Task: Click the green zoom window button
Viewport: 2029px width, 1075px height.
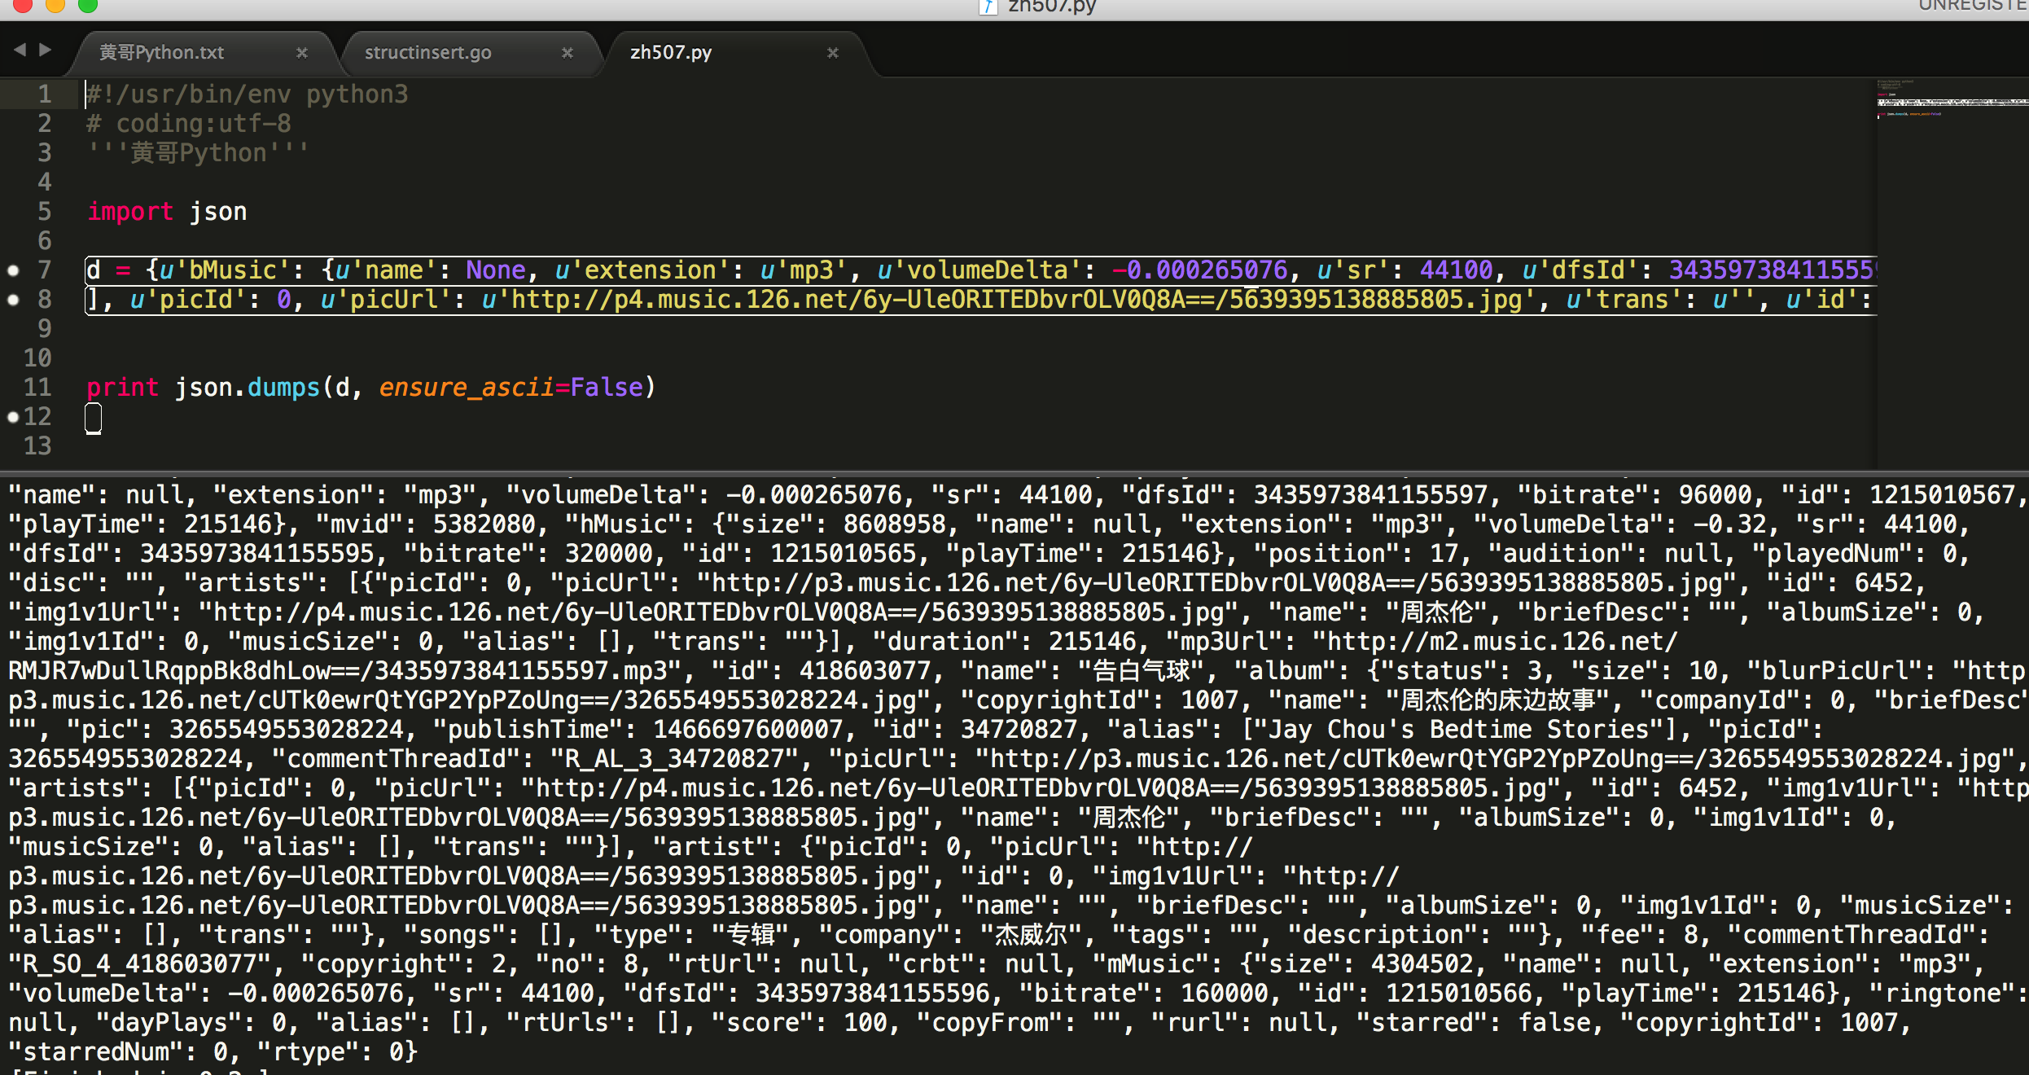Action: [x=88, y=5]
